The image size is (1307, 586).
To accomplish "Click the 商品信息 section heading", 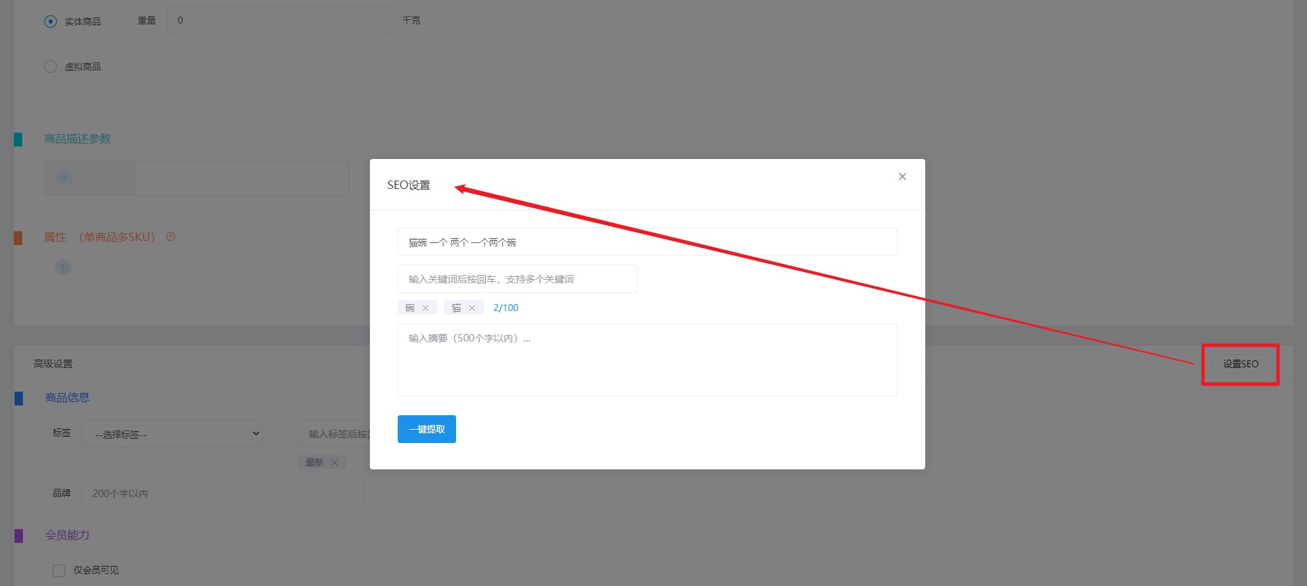I will tap(67, 397).
